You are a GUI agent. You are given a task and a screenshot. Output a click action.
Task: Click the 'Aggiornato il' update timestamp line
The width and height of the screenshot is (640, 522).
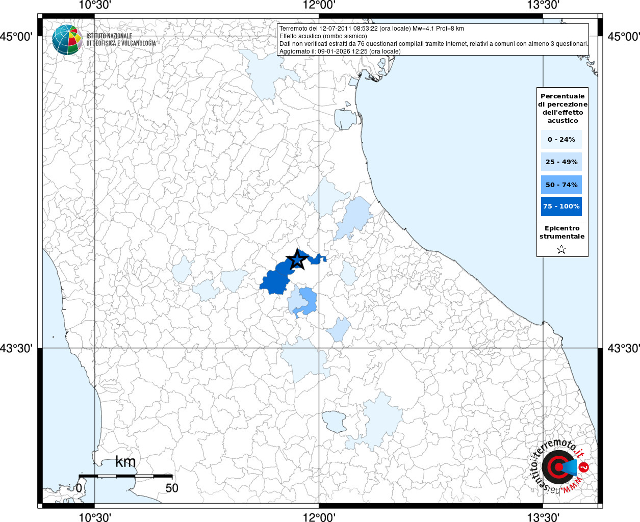click(x=340, y=51)
